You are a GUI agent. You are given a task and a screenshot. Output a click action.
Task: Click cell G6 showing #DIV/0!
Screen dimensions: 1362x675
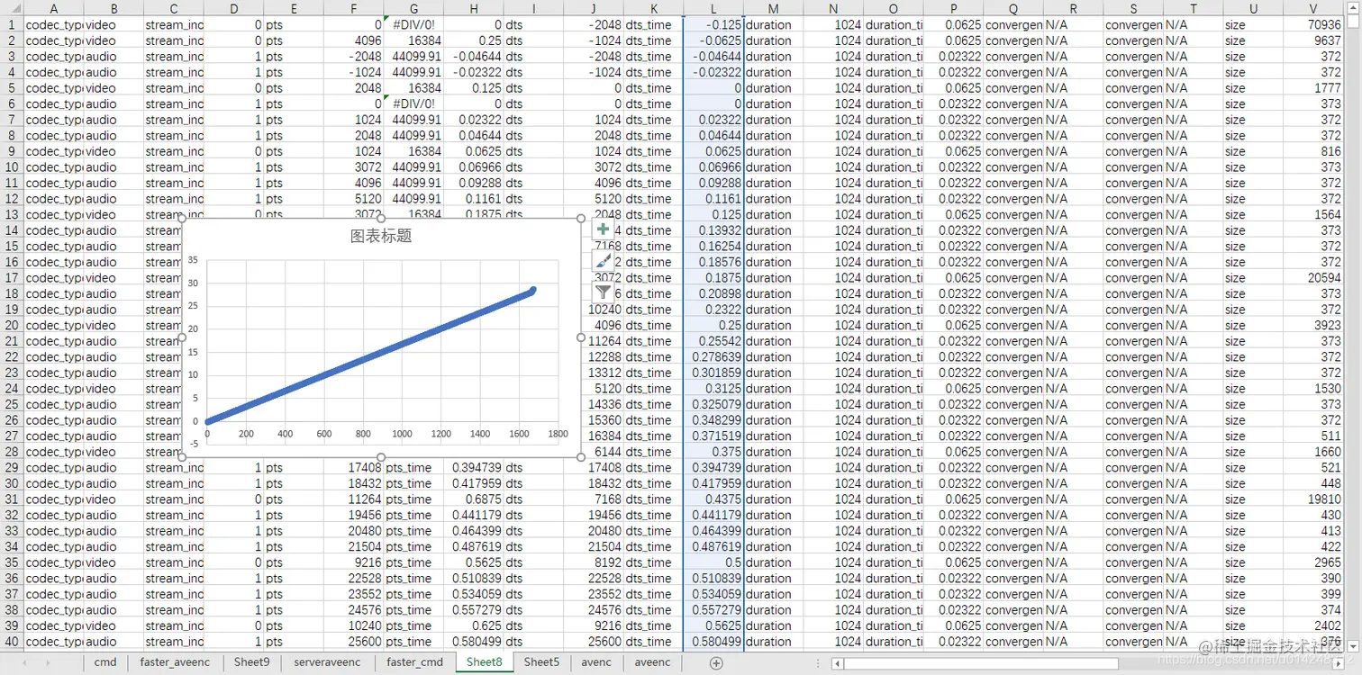[413, 103]
